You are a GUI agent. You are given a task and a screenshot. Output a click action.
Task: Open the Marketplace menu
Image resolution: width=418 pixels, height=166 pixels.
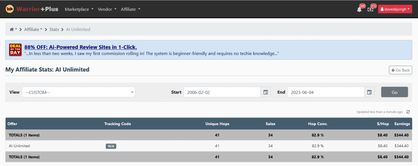pos(79,9)
